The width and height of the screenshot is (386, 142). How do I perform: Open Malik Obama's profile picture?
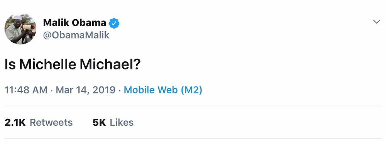coord(20,29)
